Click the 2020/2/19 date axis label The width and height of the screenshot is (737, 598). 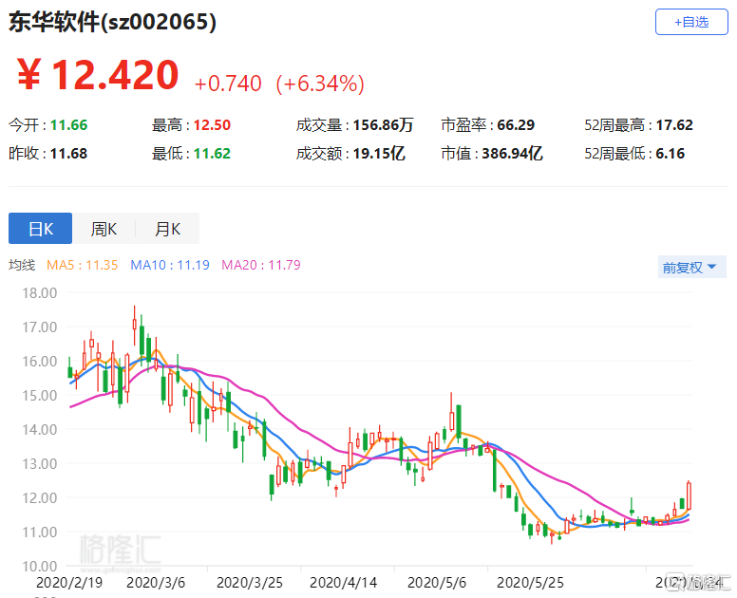click(69, 583)
